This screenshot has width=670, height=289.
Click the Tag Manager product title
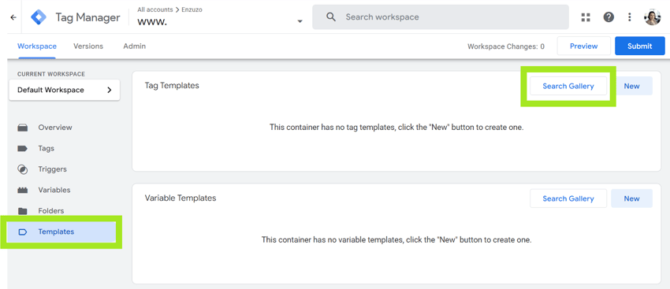(x=87, y=17)
